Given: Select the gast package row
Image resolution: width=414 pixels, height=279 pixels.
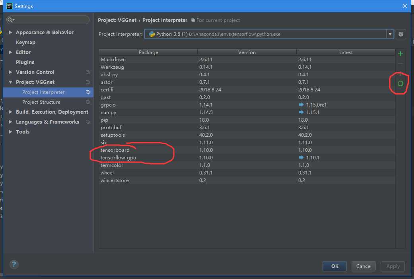Looking at the screenshot, I should [247, 97].
